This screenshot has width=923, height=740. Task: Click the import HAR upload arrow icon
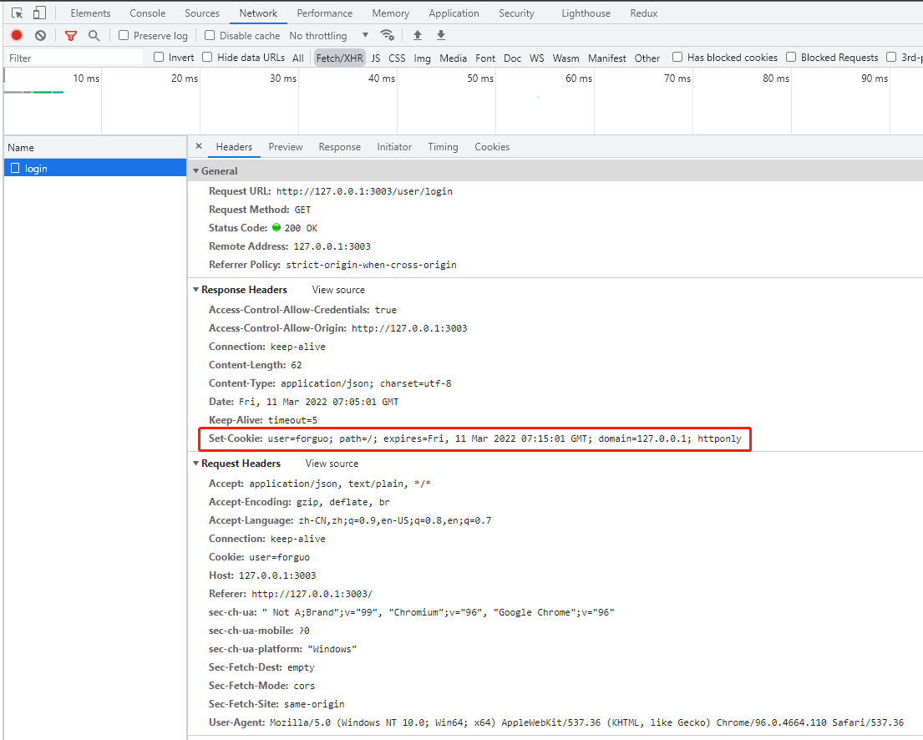tap(418, 35)
